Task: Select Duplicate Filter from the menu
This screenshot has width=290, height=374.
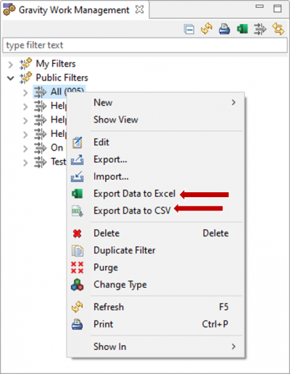Action: (125, 250)
